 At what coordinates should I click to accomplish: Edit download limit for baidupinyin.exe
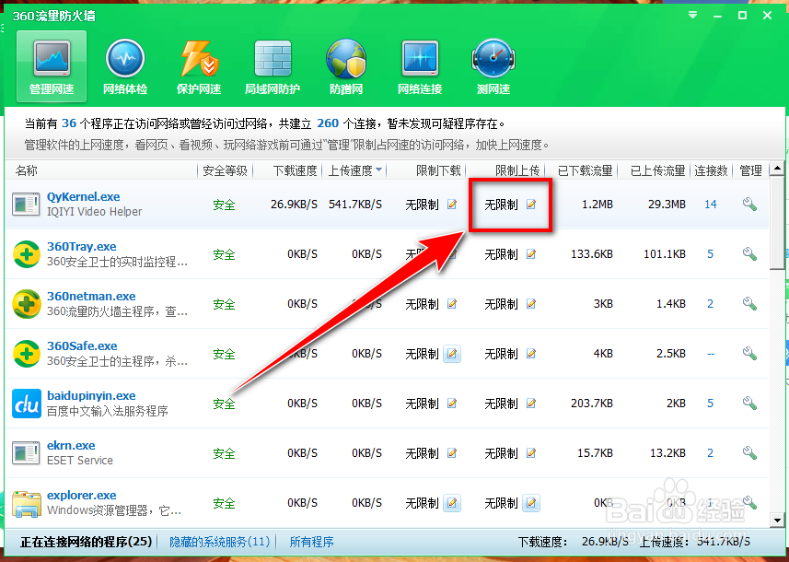click(x=452, y=404)
